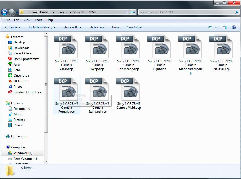Toggle the preview pane icon
This screenshot has width=241, height=179.
pyautogui.click(x=224, y=27)
